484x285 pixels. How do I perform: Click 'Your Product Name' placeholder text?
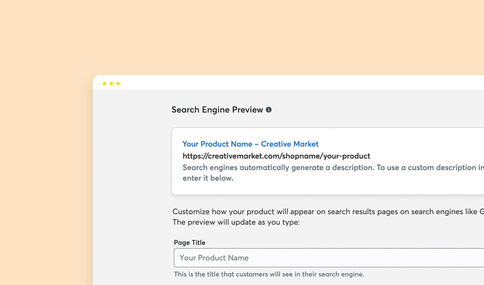pyautogui.click(x=214, y=258)
